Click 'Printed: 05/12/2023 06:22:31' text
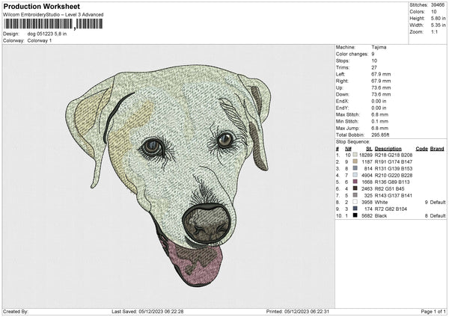449x317 pixels. point(298,311)
